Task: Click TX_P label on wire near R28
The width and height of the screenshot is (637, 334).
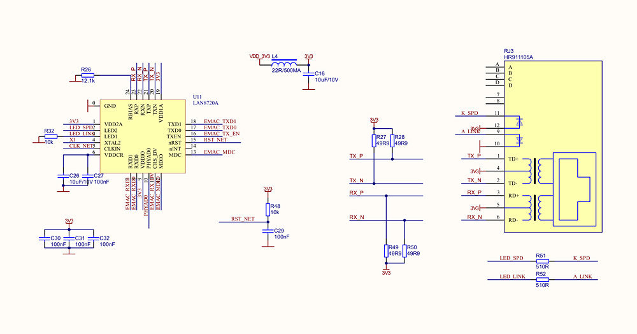Action: click(x=356, y=156)
